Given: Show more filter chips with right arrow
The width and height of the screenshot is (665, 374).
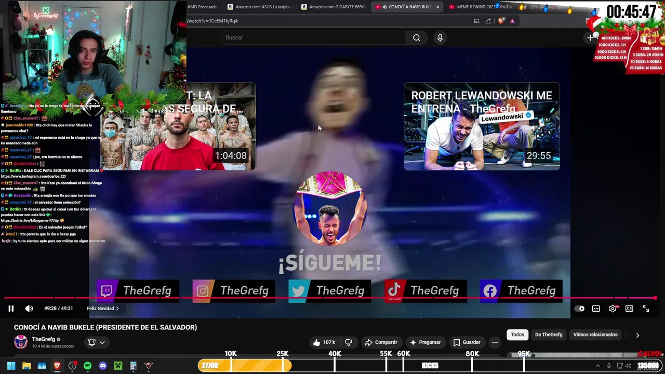Looking at the screenshot, I should coord(637,335).
